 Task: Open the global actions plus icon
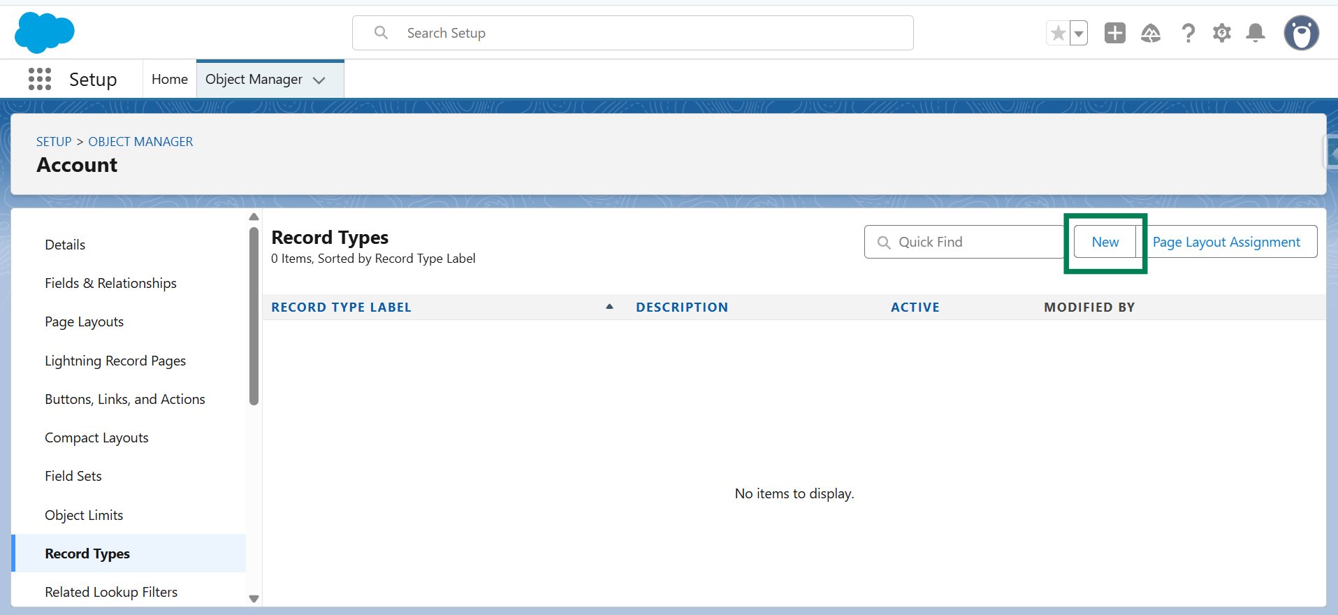1115,33
